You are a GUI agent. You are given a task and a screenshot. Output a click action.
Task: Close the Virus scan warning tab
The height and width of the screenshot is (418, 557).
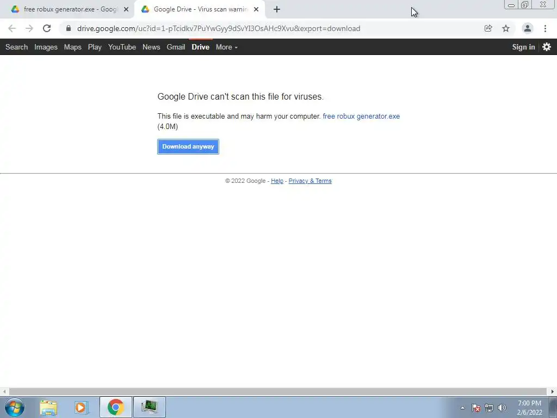coord(256,9)
